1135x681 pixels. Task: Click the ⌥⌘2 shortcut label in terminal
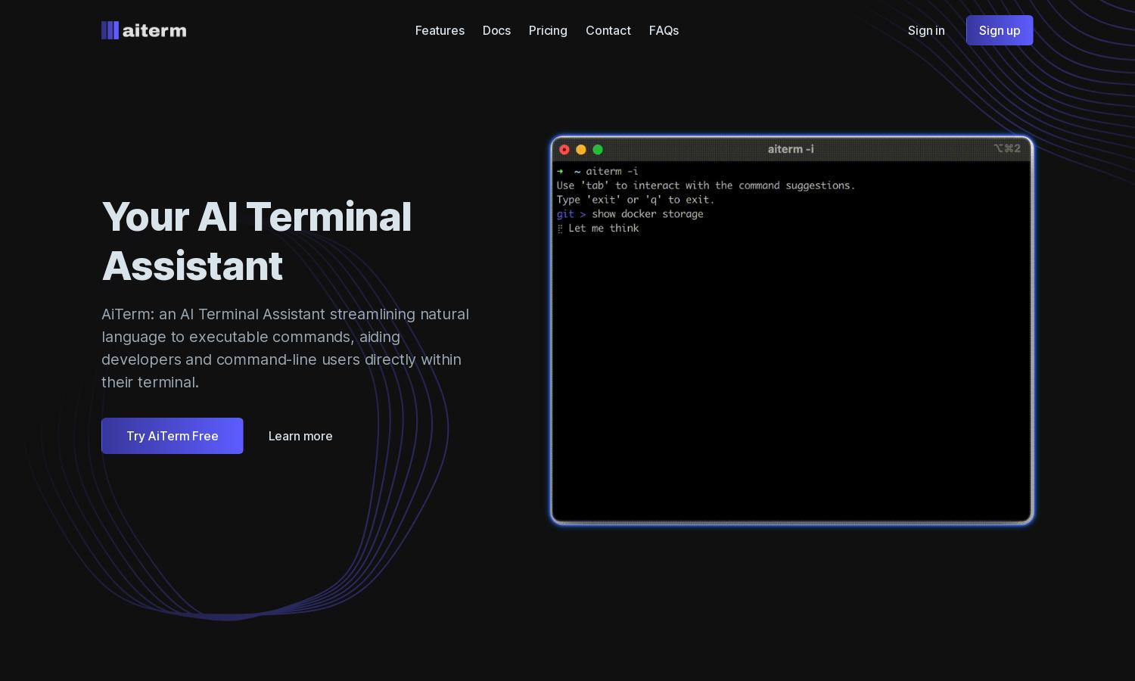(x=1007, y=148)
